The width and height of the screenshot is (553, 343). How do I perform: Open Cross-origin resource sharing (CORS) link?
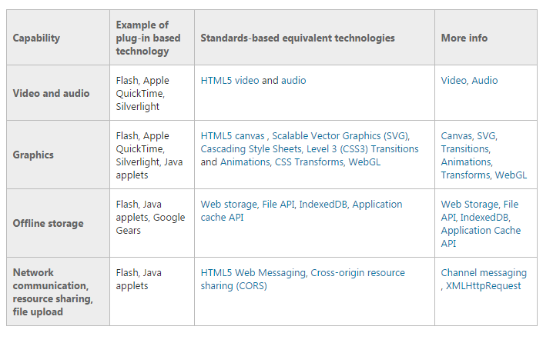[303, 279]
